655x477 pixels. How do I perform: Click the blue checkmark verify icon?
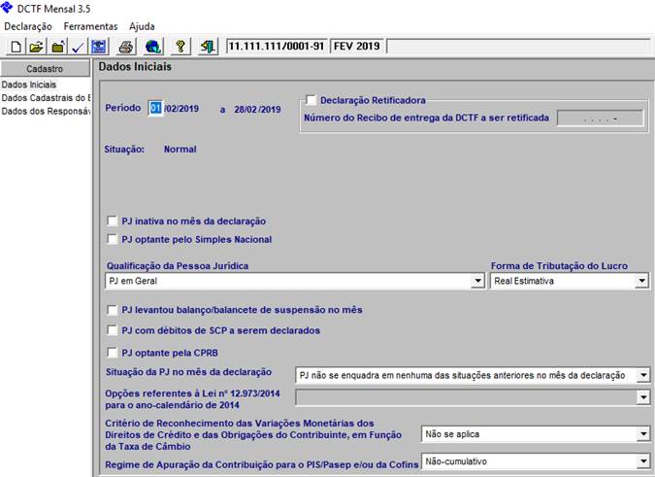click(x=78, y=46)
